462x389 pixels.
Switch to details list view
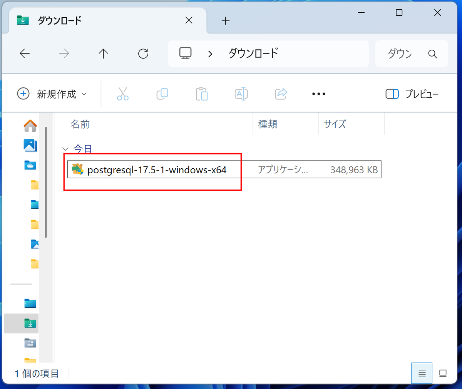(x=422, y=373)
